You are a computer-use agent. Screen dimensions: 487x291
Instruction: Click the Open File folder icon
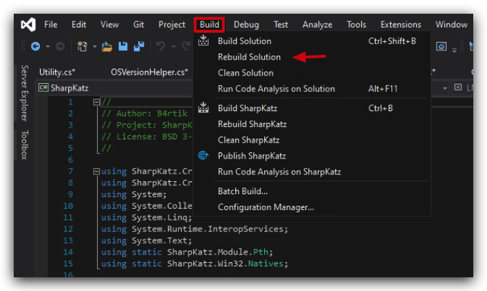(x=107, y=47)
